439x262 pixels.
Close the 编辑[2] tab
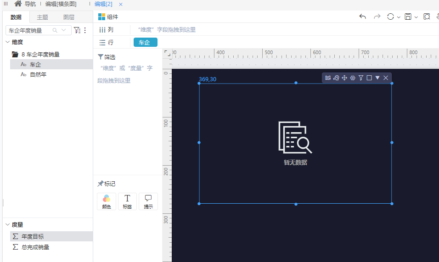[121, 4]
